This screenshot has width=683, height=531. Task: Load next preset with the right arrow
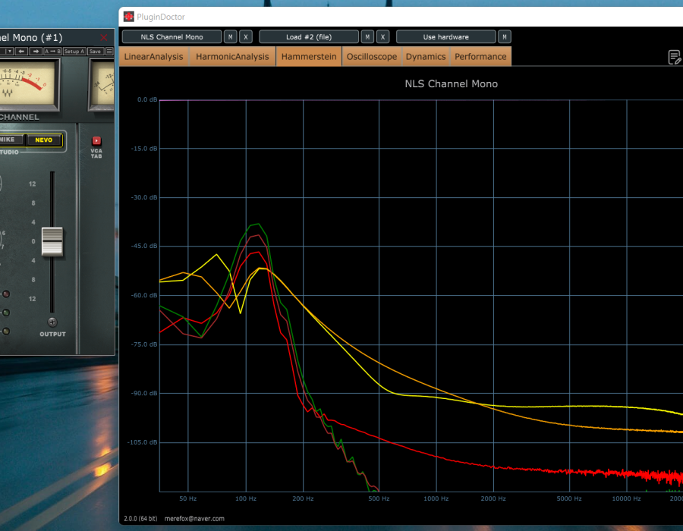point(36,52)
